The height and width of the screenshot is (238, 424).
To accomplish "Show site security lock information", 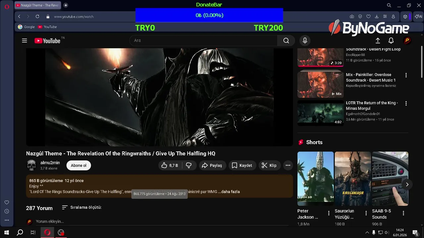I will [48, 17].
